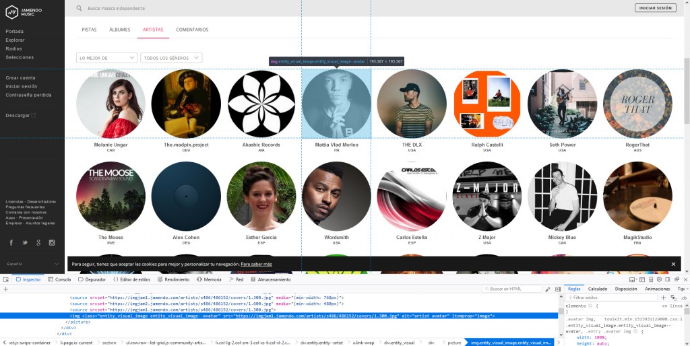Image resolution: width=690 pixels, height=346 pixels.
Task: Expand the 'Lo mejor de' dropdown
Action: click(106, 58)
